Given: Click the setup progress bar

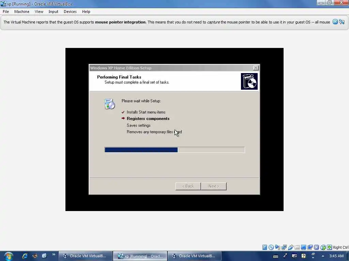Looking at the screenshot, I should click(174, 150).
